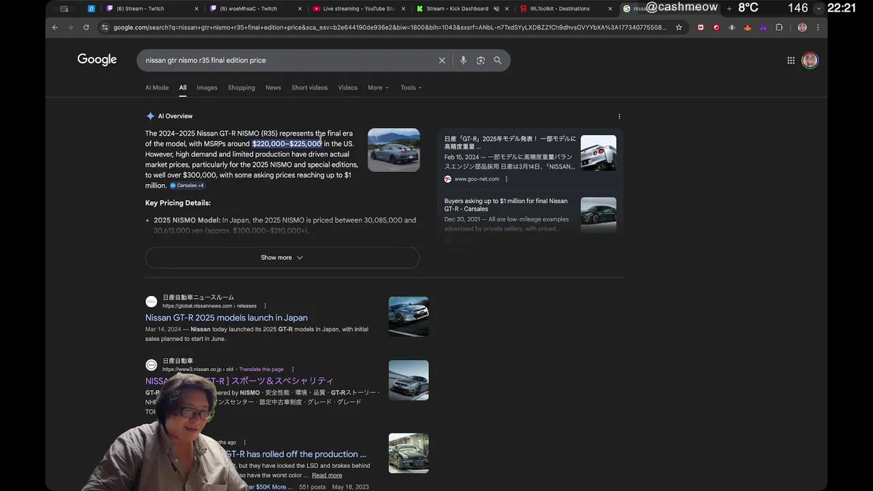Image resolution: width=873 pixels, height=491 pixels.
Task: Clear the search box with the X icon
Action: click(442, 60)
